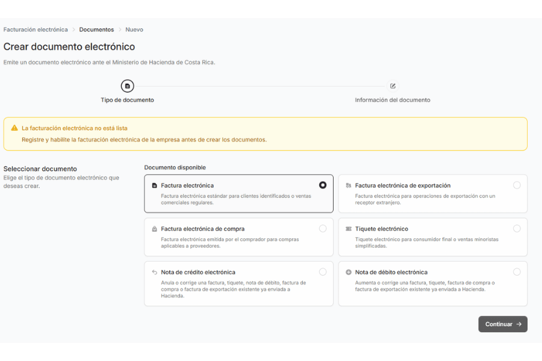Click the 'Registre y habilite la facturación' message
The width and height of the screenshot is (542, 361).
(144, 140)
